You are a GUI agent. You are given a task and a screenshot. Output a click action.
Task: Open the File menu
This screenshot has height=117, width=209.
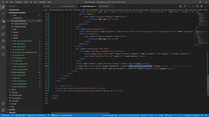coord(7,2)
